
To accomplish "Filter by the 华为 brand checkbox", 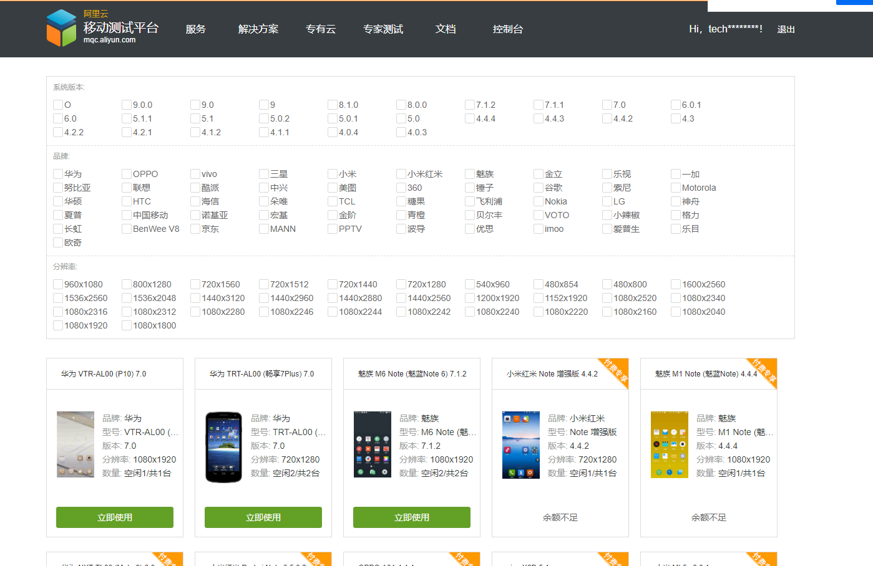I will tap(58, 174).
